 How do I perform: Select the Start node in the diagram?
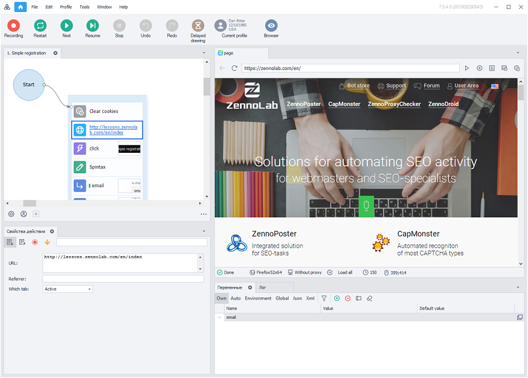[x=28, y=85]
